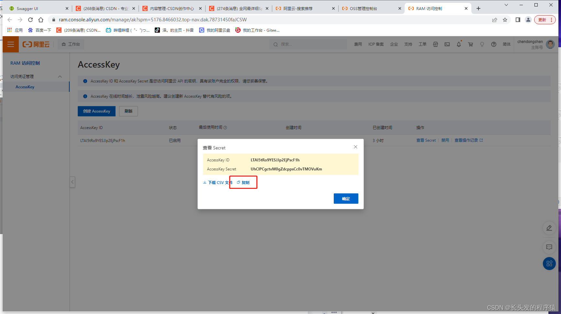Click the browser back arrow
This screenshot has height=314, width=561.
pos(10,20)
